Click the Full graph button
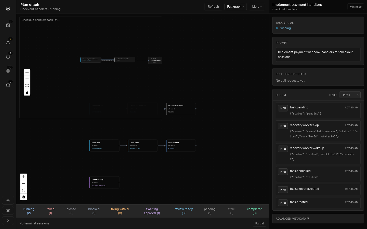Image resolution: width=367 pixels, height=229 pixels. pyautogui.click(x=235, y=7)
